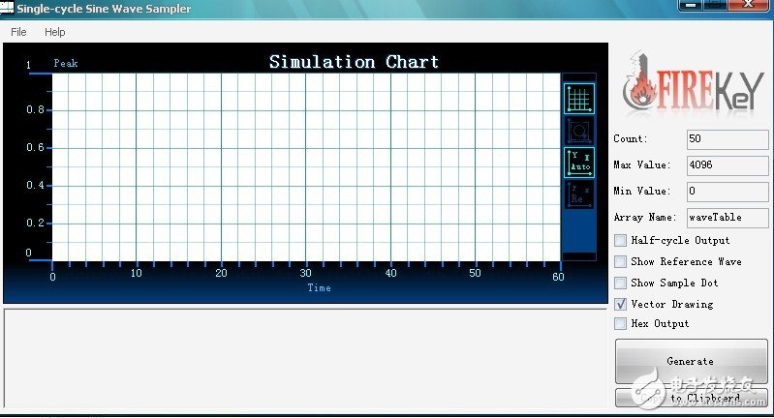Screen dimensions: 774x418
Task: Click the app icon in title bar
Action: pyautogui.click(x=7, y=9)
